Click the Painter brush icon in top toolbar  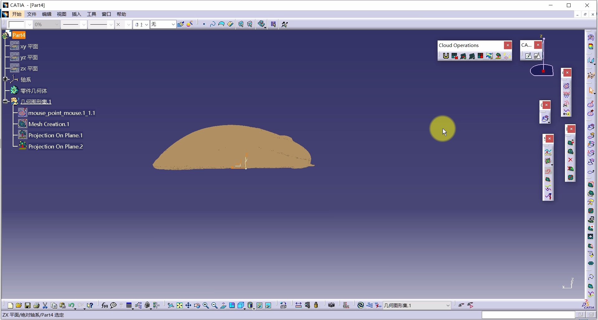181,24
